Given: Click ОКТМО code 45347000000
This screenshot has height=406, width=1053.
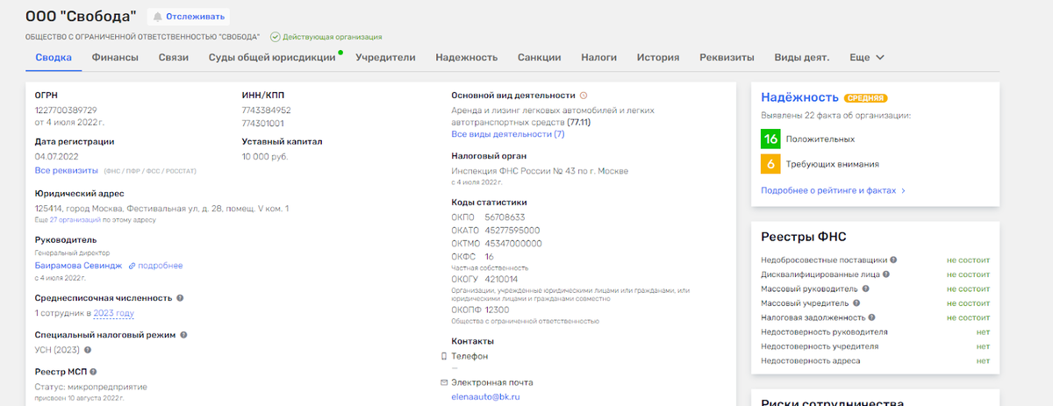Looking at the screenshot, I should click(x=514, y=243).
